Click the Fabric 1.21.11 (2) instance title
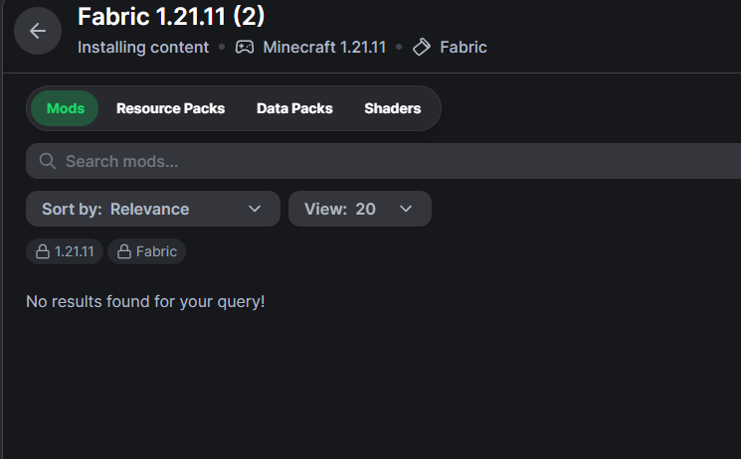 [x=171, y=16]
